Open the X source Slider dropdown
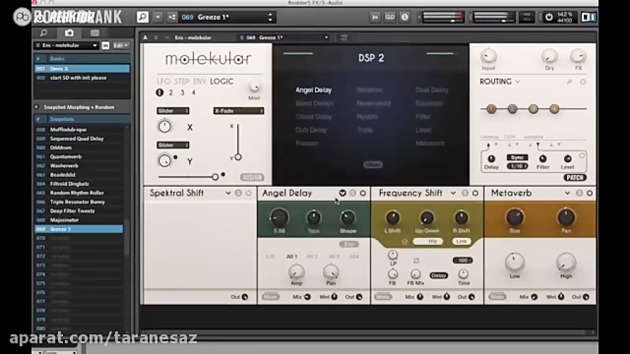 coord(173,111)
